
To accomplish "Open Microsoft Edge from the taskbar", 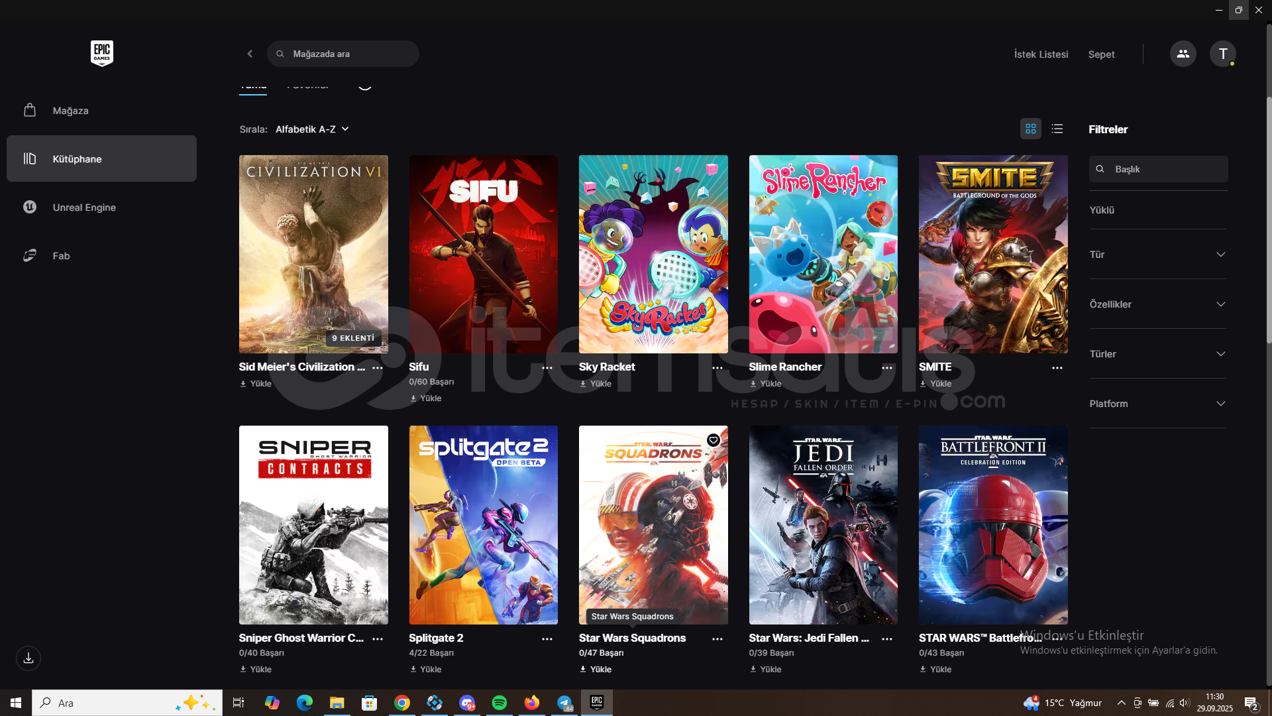I will (x=305, y=703).
